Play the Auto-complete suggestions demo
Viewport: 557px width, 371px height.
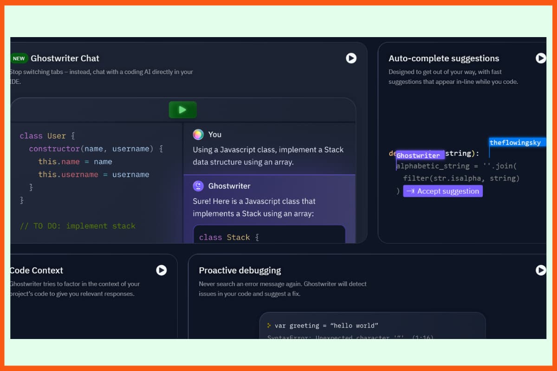(x=540, y=58)
